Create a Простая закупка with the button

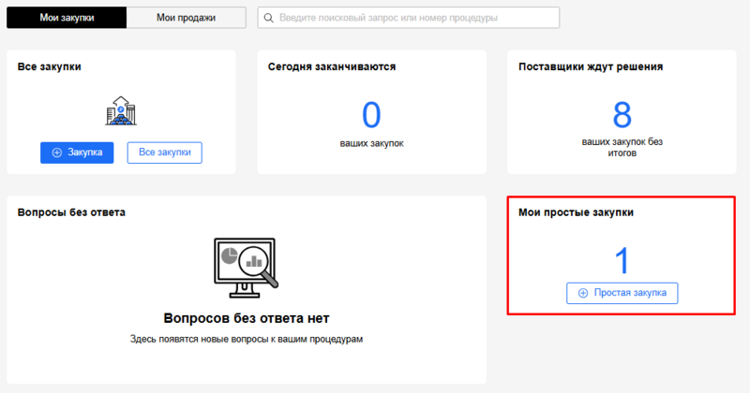click(x=622, y=293)
